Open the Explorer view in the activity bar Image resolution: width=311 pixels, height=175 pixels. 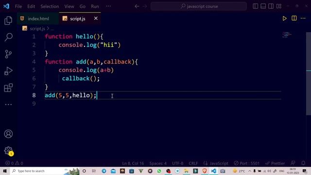8,20
